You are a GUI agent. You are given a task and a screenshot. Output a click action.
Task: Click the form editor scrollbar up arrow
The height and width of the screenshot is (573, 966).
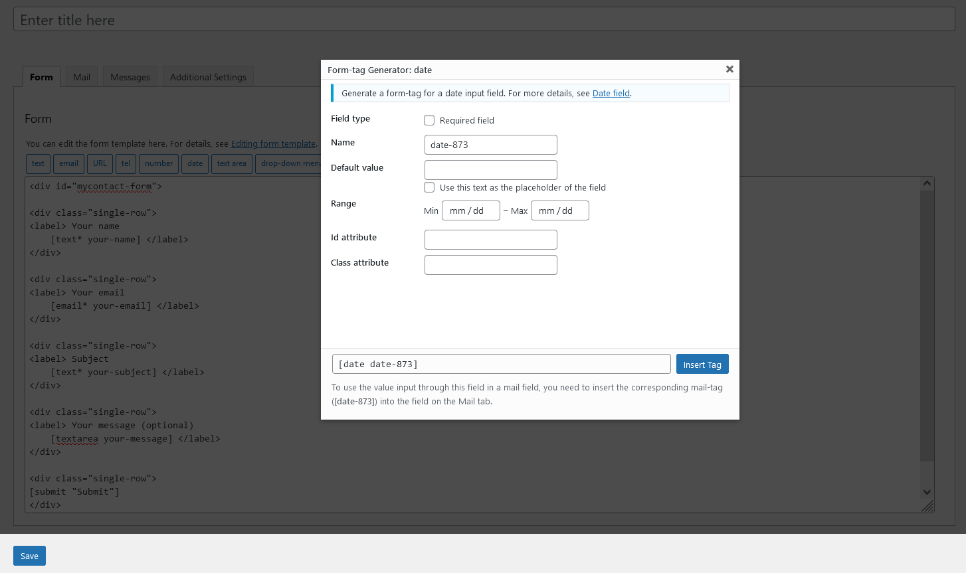point(927,183)
